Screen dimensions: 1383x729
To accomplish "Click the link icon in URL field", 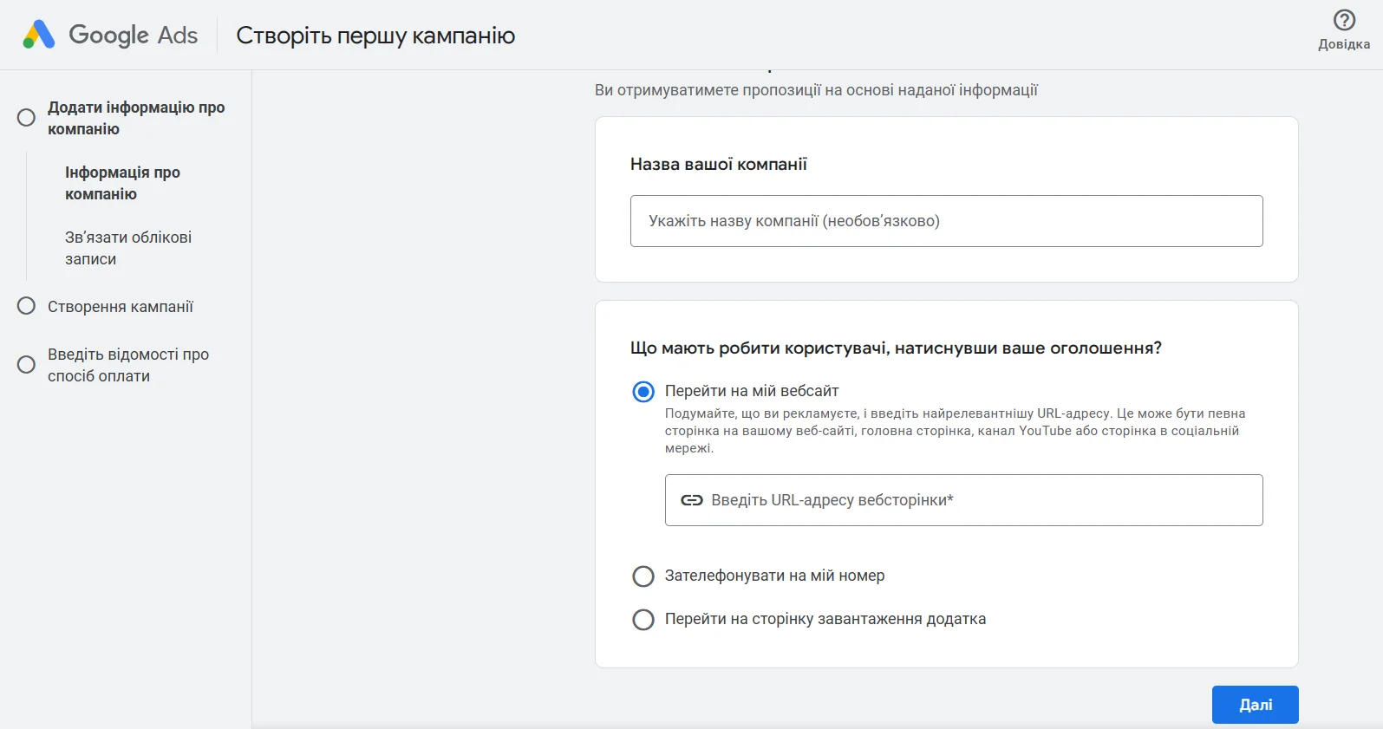I will pos(692,500).
